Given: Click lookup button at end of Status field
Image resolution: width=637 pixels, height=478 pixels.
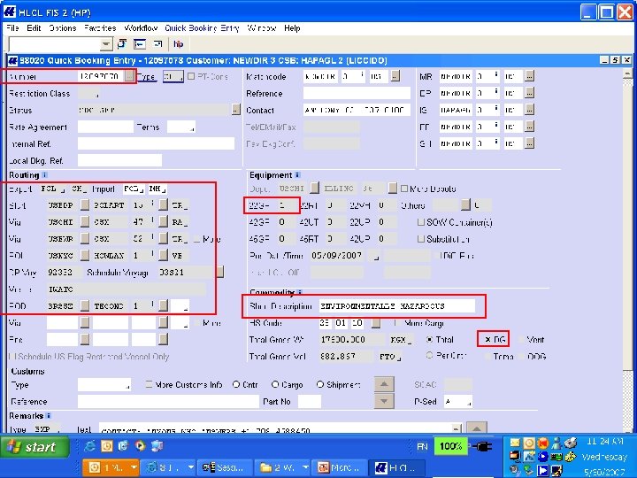Looking at the screenshot, I should tap(235, 110).
